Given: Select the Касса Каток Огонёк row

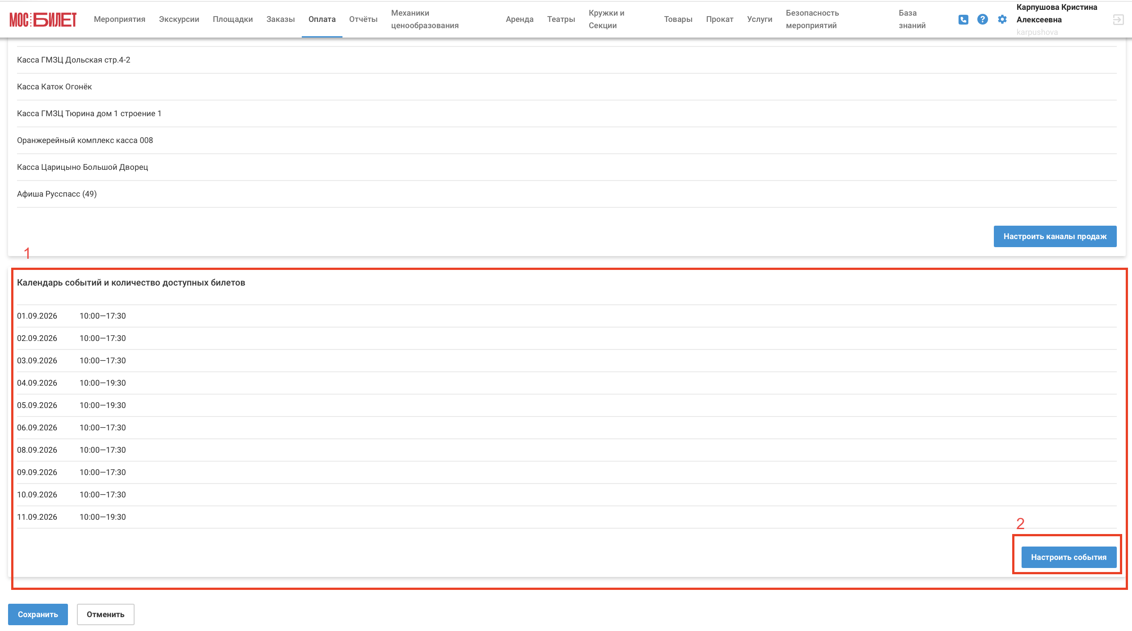Looking at the screenshot, I should [x=566, y=87].
